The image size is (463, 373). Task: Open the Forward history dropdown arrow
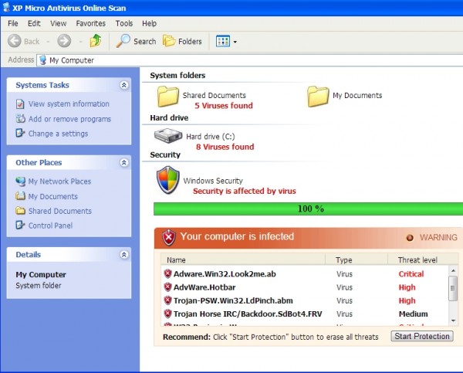[x=80, y=42]
